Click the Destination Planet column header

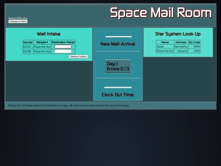[63, 42]
